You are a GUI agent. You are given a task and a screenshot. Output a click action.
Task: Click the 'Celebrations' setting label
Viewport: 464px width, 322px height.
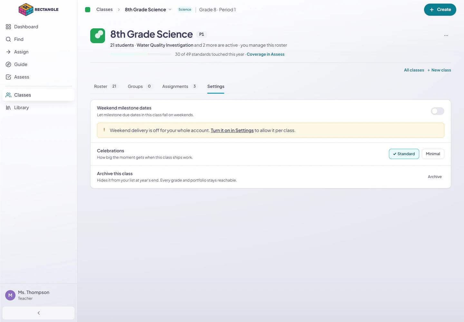click(111, 151)
